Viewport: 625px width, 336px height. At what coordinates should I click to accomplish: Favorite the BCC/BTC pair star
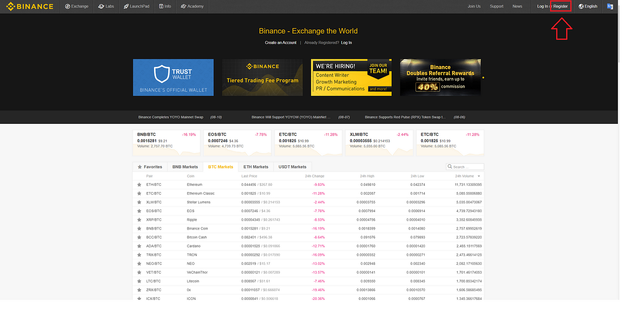click(139, 237)
